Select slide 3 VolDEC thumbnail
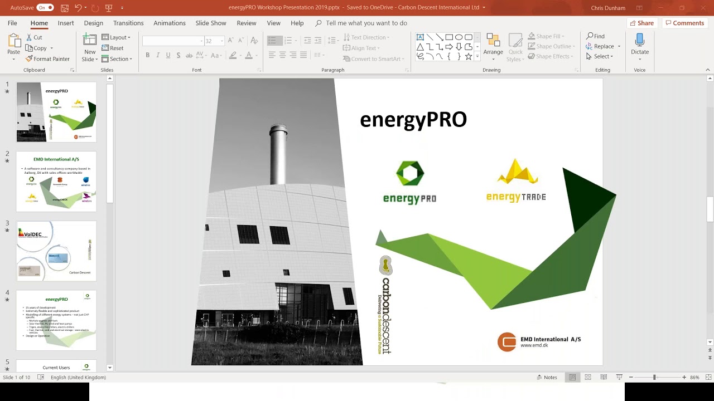Viewport: 714px width, 401px height. click(56, 251)
